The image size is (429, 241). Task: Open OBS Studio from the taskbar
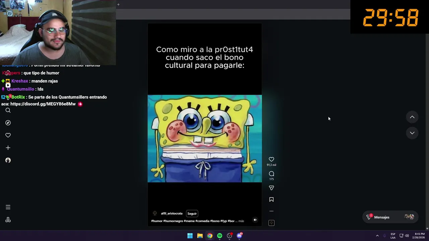(230, 236)
